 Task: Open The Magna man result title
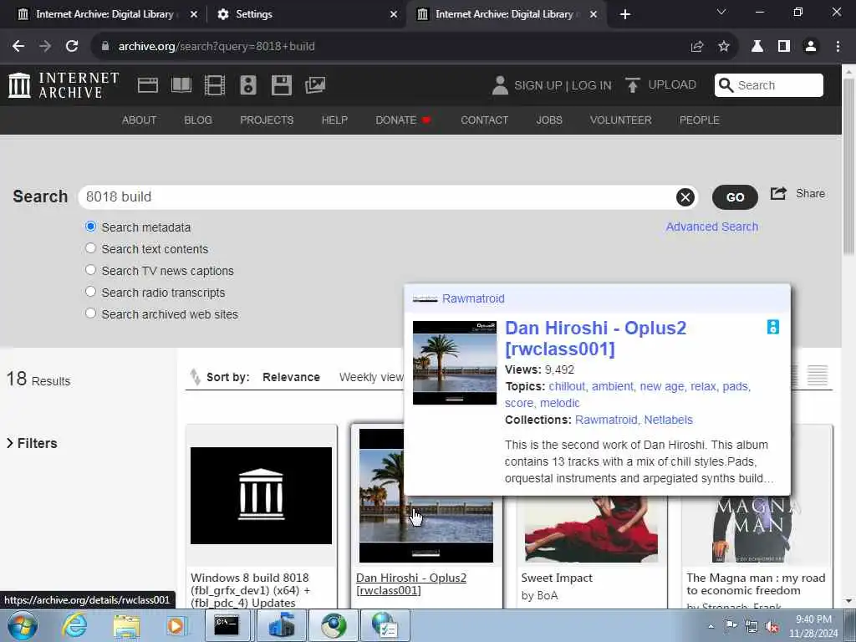(756, 584)
